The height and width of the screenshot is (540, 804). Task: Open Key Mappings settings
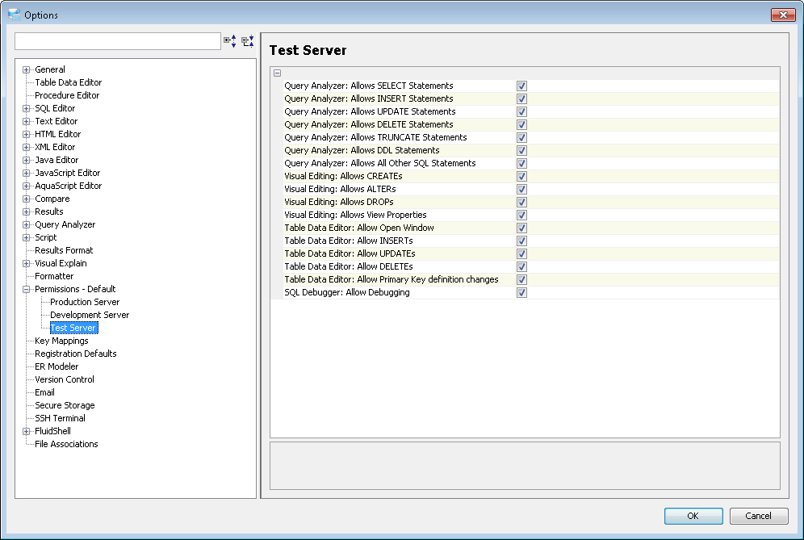point(61,341)
